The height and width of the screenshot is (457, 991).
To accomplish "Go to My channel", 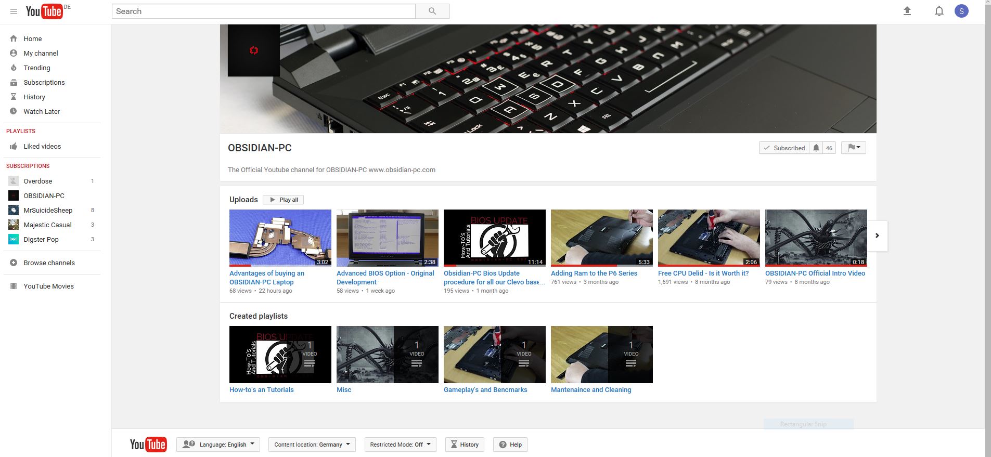I will [41, 53].
